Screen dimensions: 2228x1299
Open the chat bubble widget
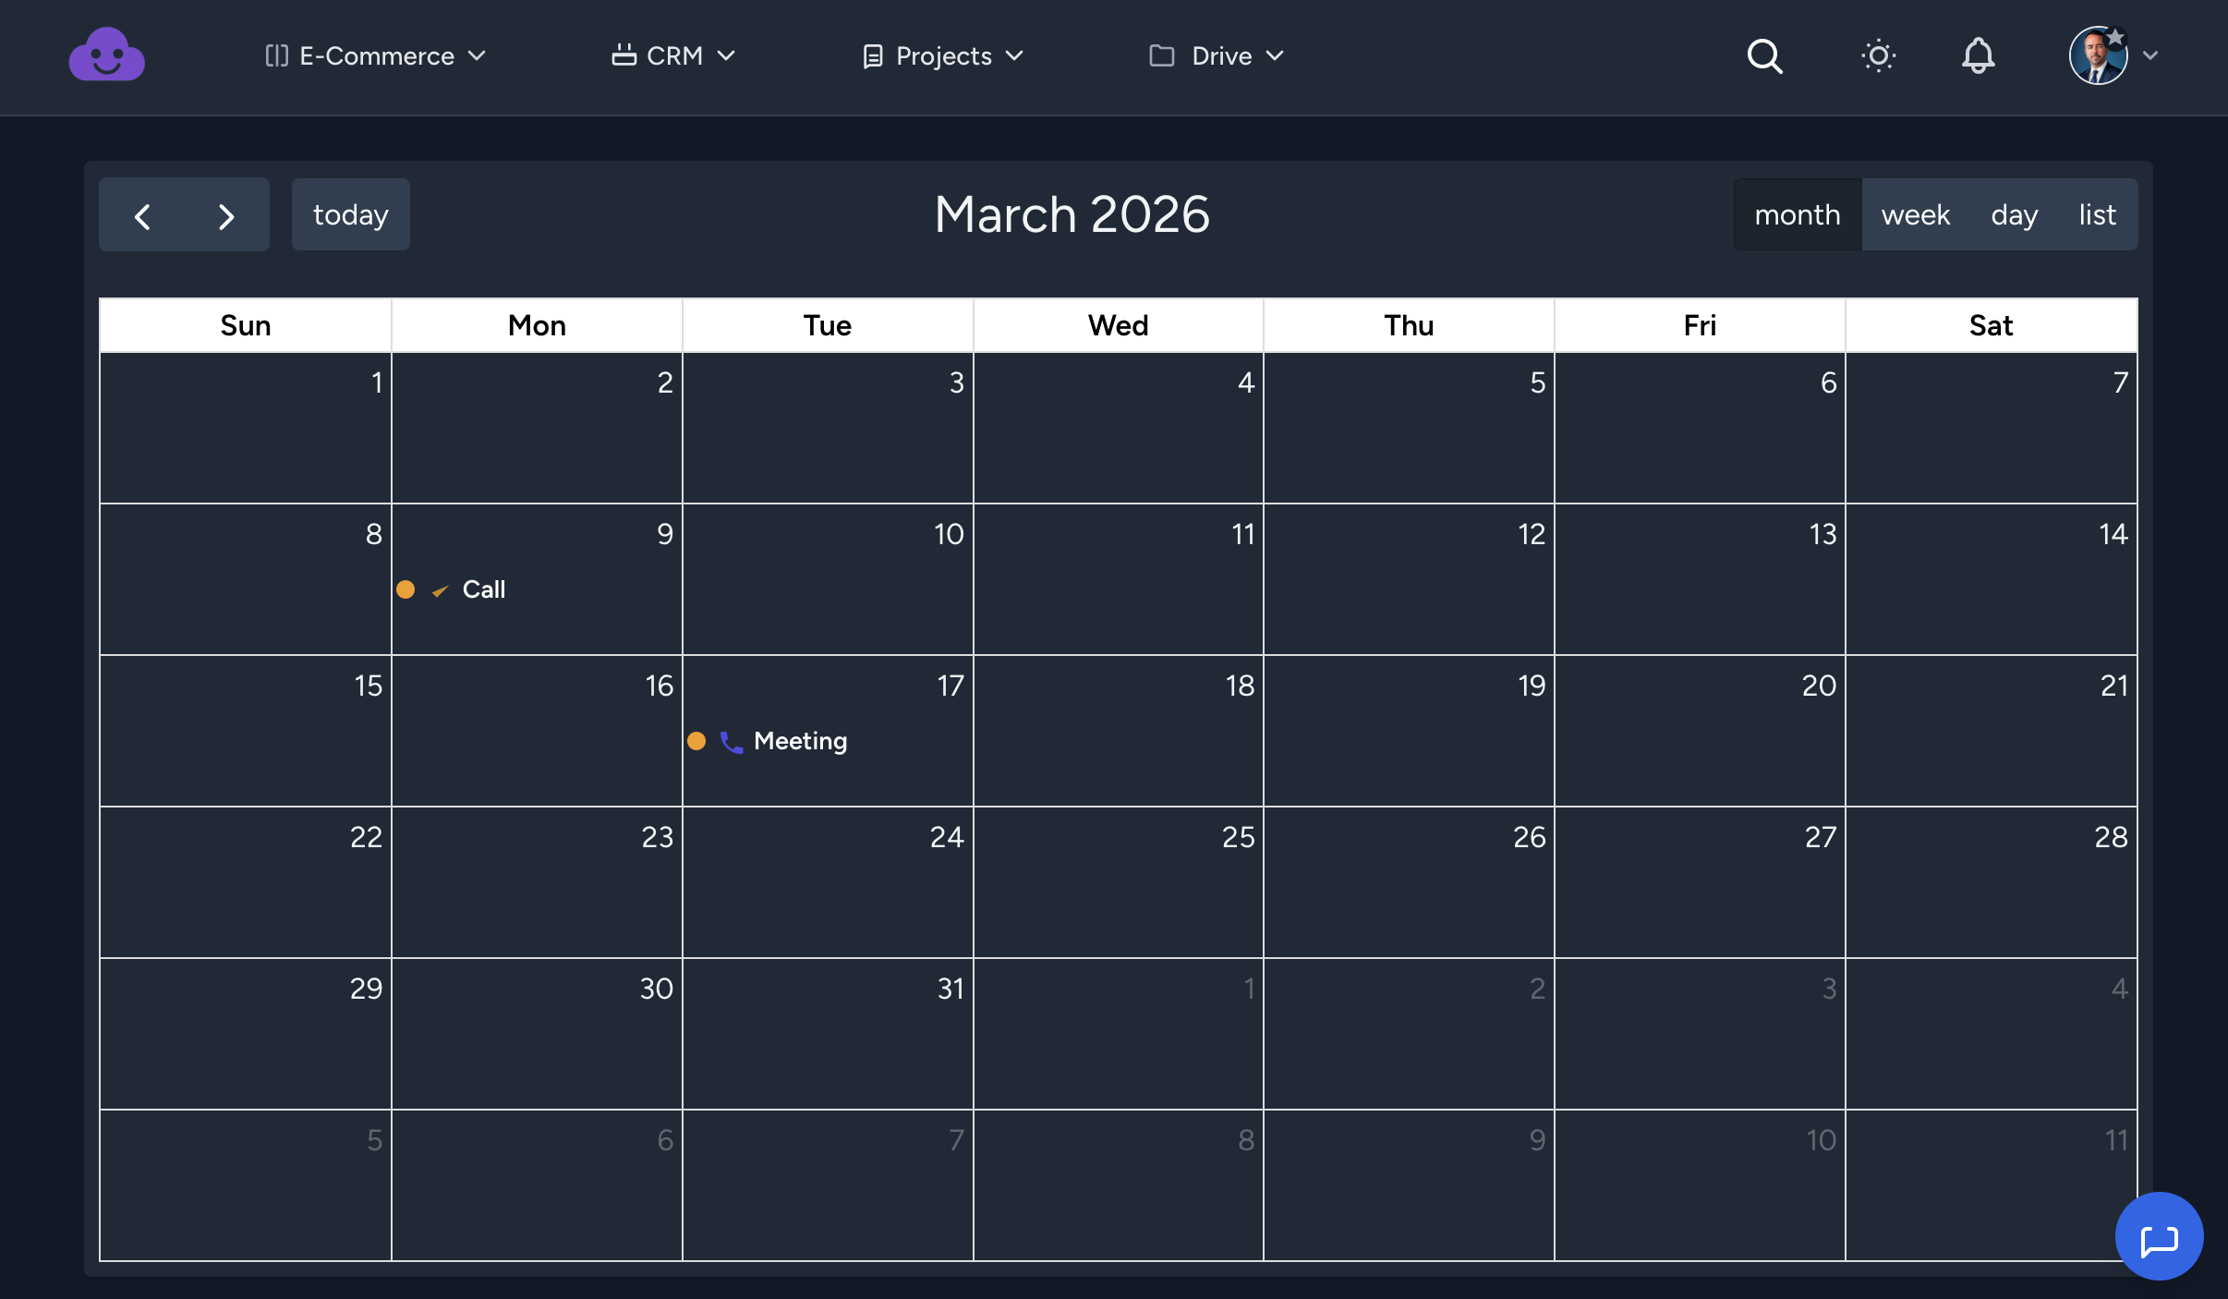2159,1236
